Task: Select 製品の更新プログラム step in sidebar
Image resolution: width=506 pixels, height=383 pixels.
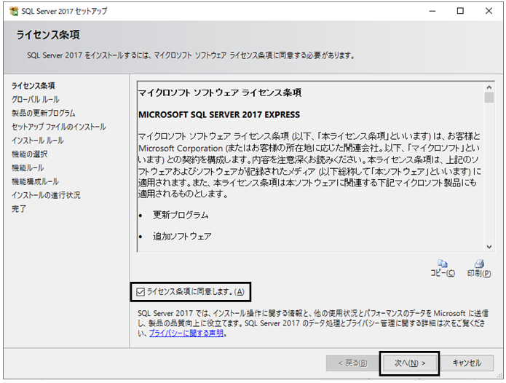Action: coord(43,114)
